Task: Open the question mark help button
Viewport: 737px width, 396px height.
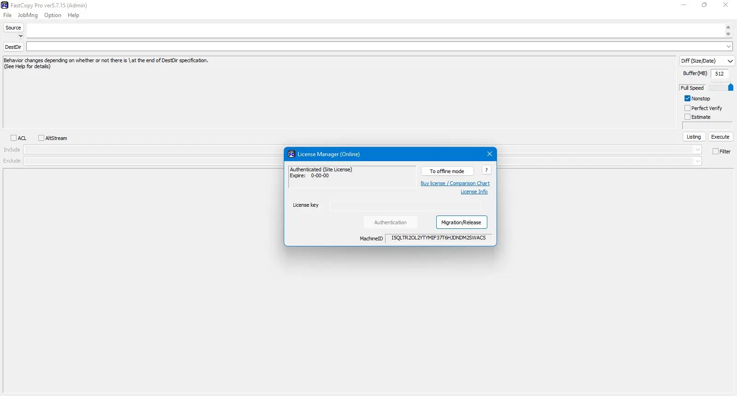Action: click(x=486, y=170)
